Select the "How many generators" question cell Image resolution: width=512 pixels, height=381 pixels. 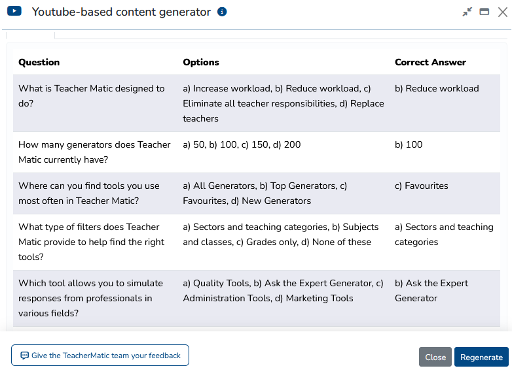click(94, 152)
